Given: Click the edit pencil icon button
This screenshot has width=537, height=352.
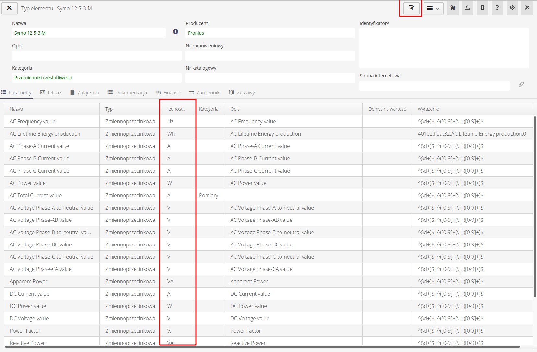Looking at the screenshot, I should [x=411, y=8].
